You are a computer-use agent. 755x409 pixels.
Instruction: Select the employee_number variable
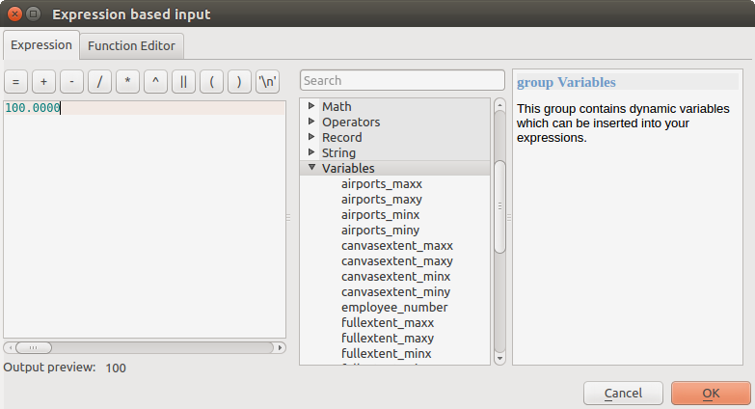pyautogui.click(x=393, y=307)
